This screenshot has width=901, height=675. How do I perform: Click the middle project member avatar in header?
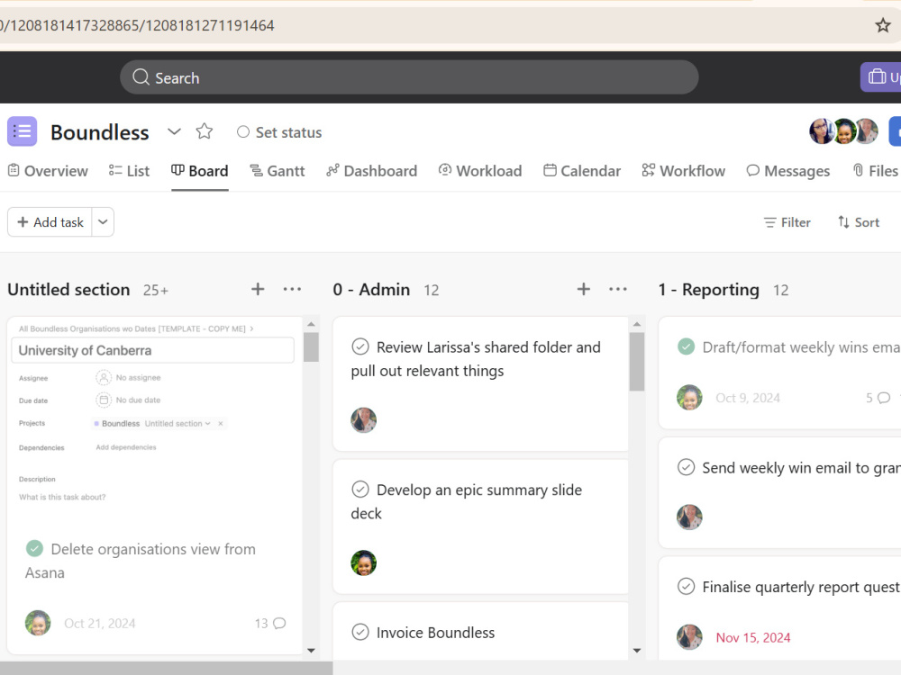845,131
